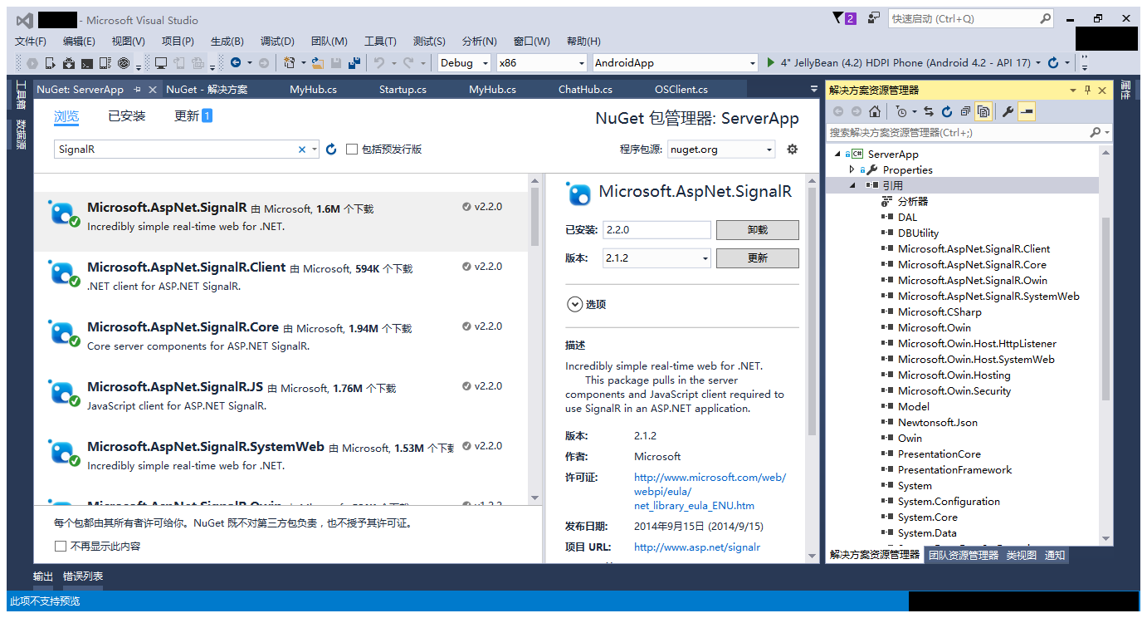Open the nuget.org package source dropdown

[769, 150]
